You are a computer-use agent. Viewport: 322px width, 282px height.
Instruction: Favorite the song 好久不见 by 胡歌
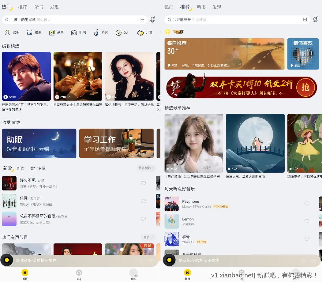point(143,183)
